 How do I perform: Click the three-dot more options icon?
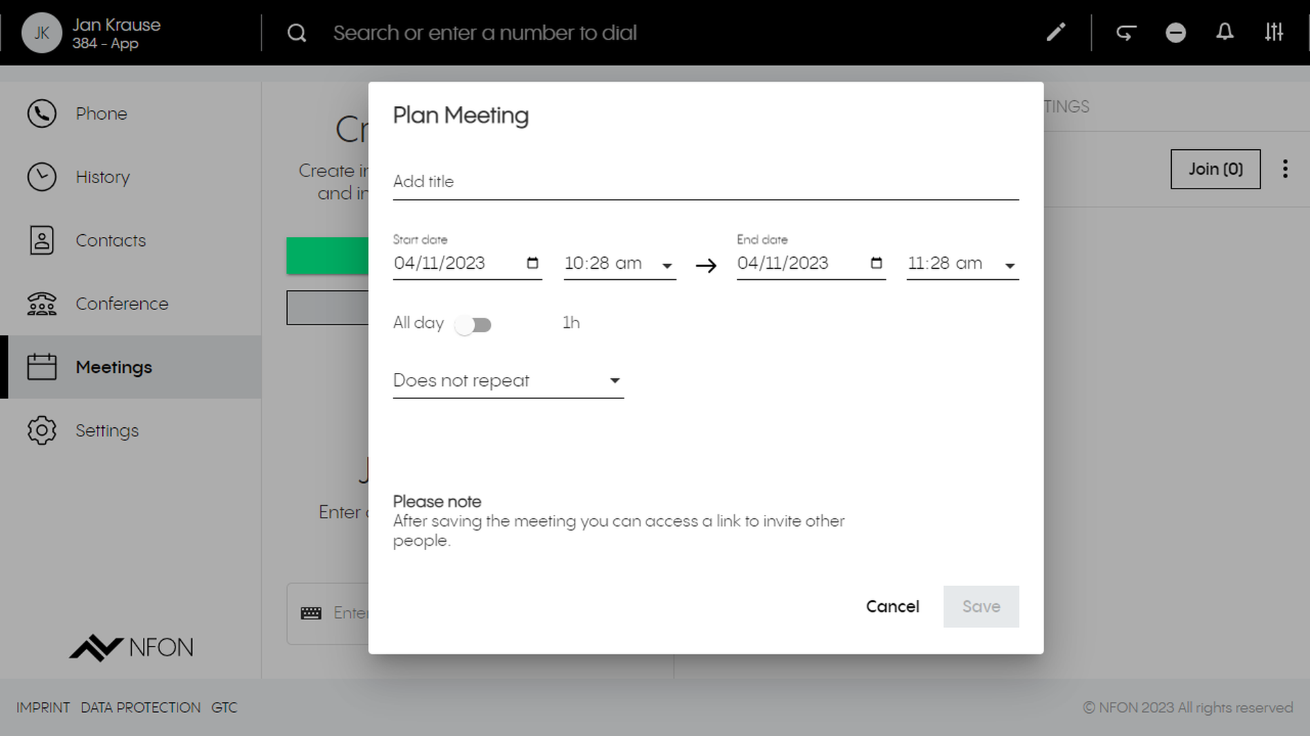[1285, 169]
